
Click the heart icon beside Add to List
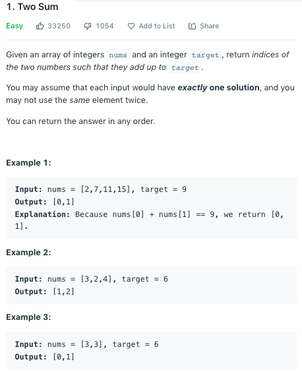coord(131,26)
